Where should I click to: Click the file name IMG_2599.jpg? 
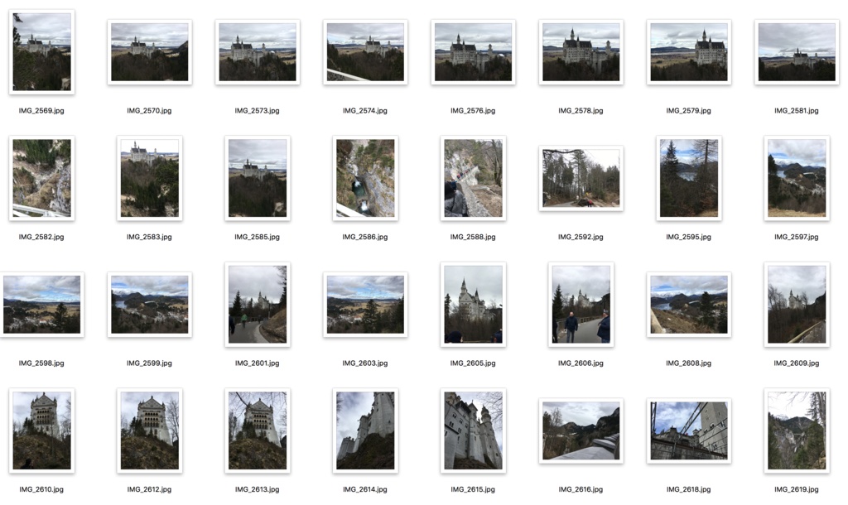[x=149, y=363]
